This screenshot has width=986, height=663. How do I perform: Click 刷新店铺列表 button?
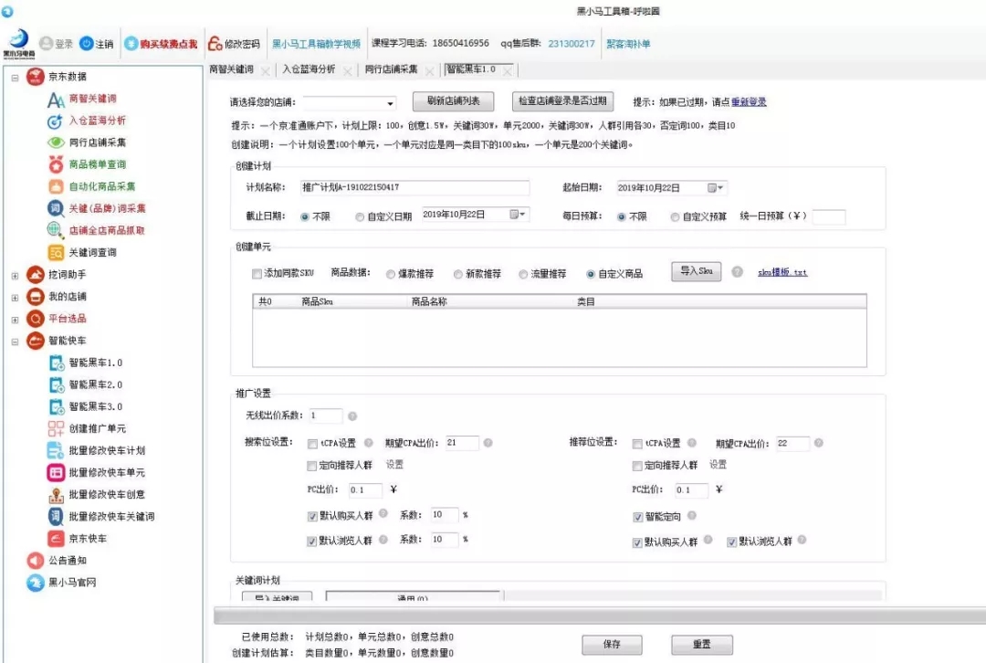pos(454,101)
